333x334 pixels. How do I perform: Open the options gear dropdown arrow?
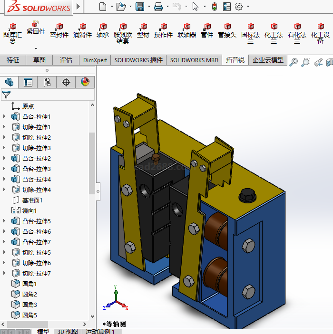coord(247,7)
